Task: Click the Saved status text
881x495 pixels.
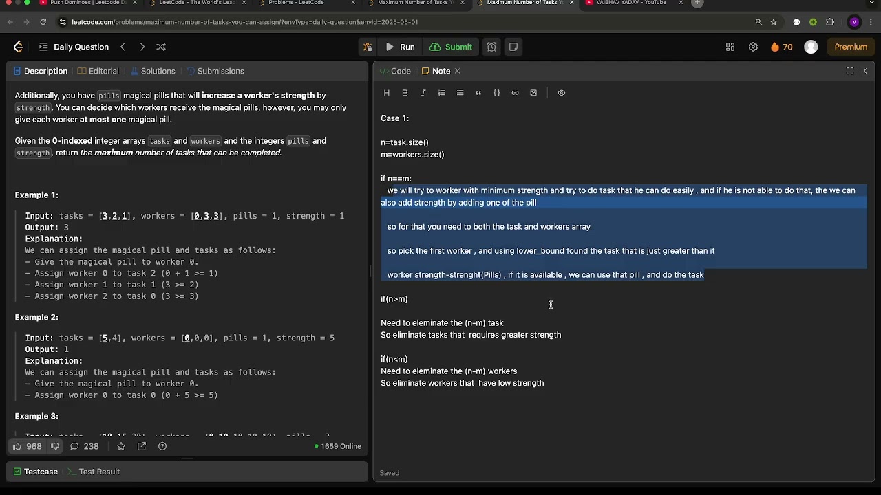Action: 390,473
